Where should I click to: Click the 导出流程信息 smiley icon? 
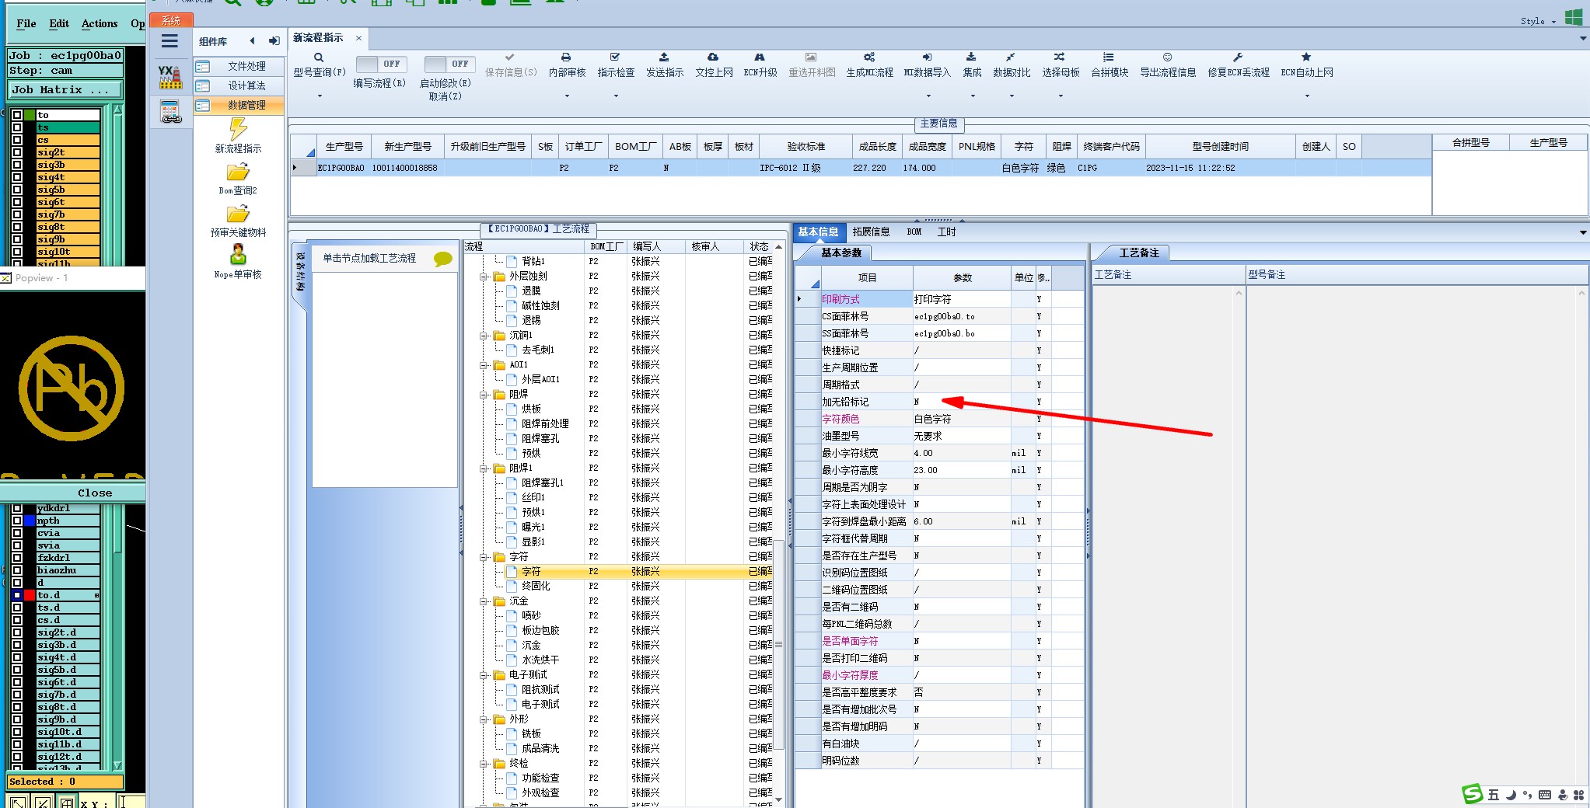point(1167,57)
